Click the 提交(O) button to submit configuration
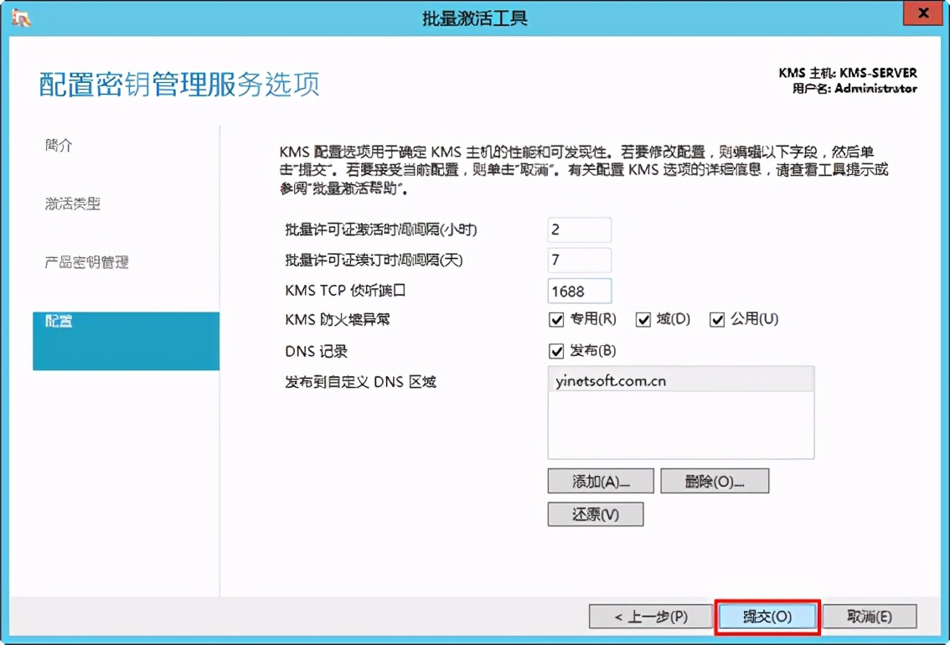 click(x=767, y=616)
